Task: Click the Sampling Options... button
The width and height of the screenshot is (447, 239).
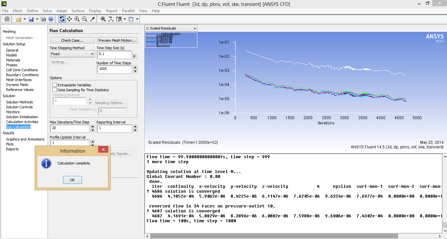Action: coord(110,103)
